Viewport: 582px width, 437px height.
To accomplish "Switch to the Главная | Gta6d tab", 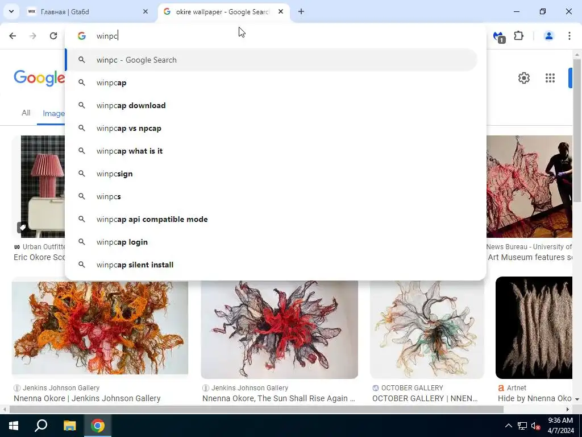I will click(x=85, y=12).
